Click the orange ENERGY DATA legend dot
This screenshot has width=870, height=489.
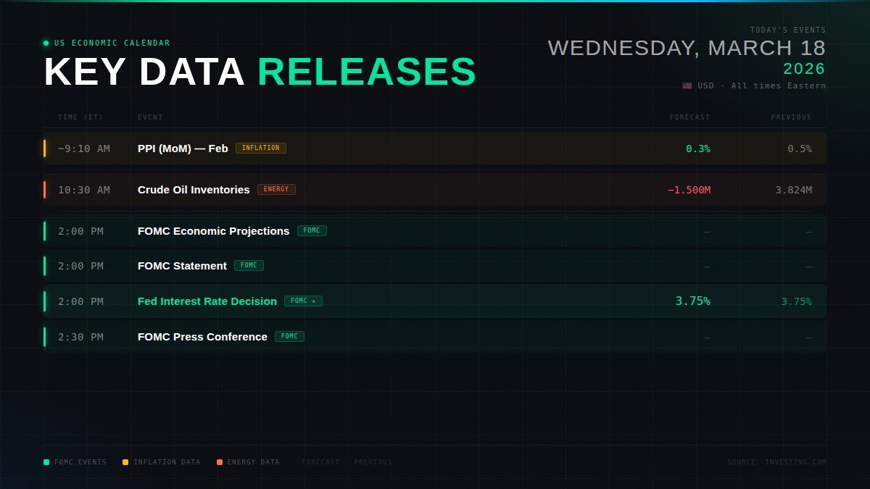pos(218,461)
